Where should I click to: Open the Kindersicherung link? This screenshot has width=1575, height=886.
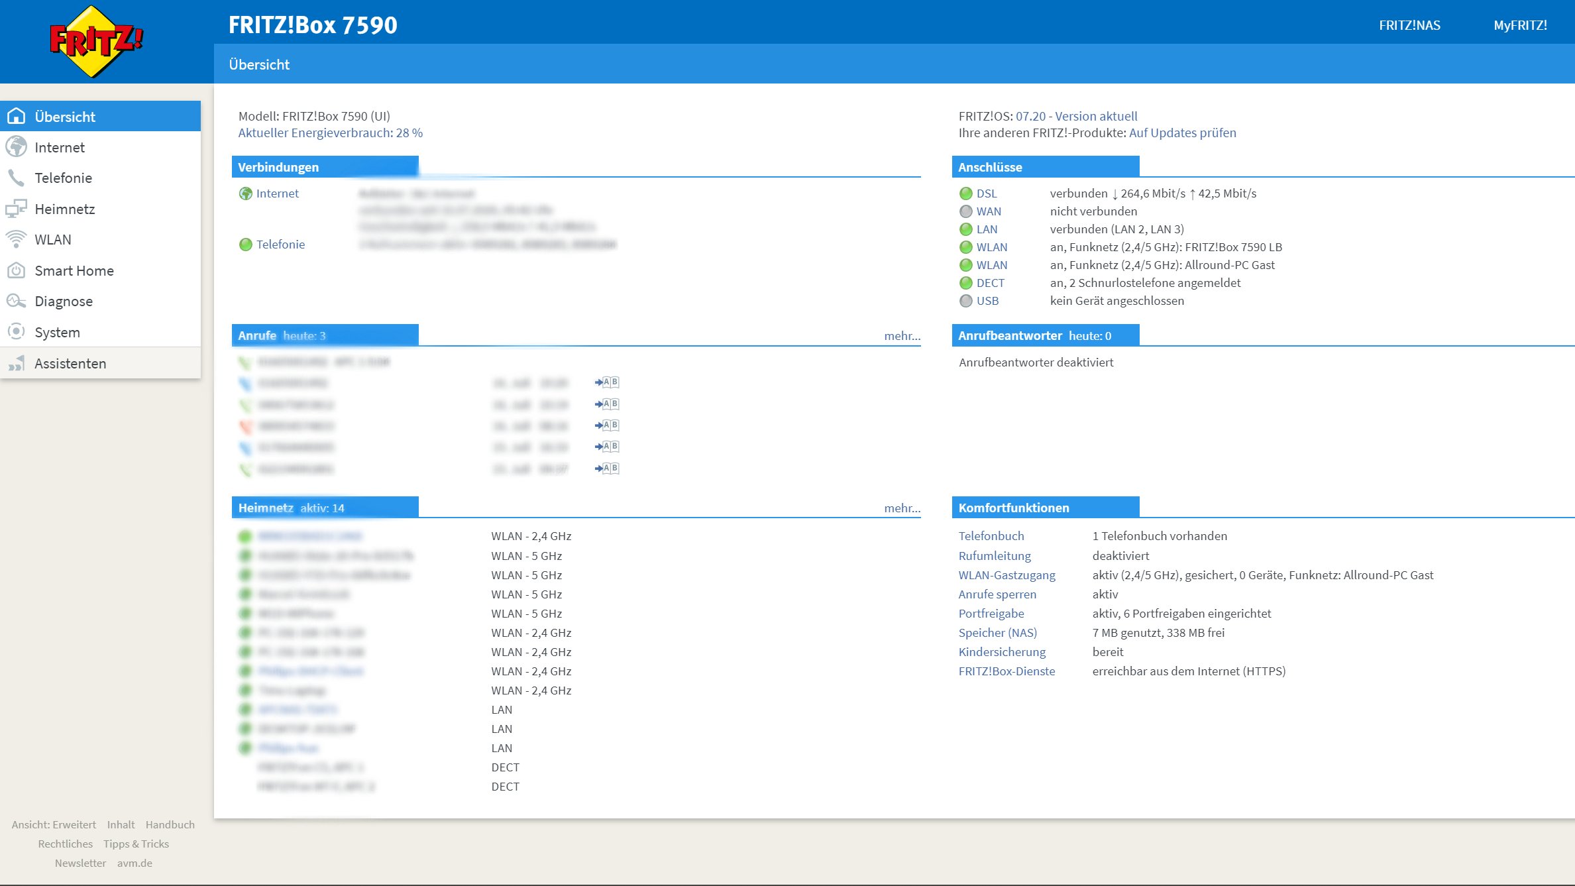(1002, 652)
